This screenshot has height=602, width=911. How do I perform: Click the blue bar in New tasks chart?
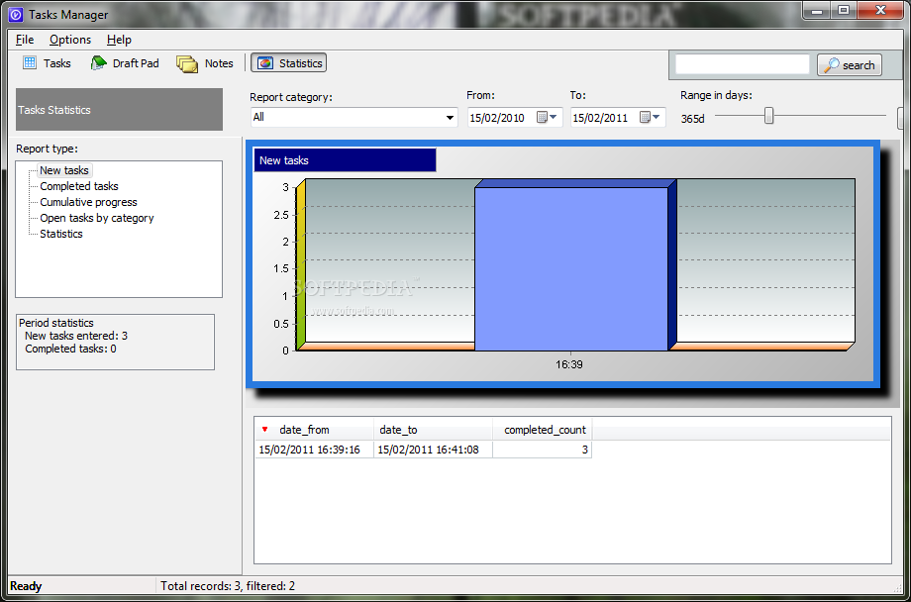point(571,268)
